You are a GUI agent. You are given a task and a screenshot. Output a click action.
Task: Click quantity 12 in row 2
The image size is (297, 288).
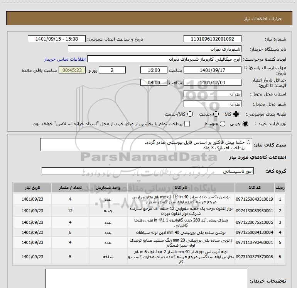70,211
